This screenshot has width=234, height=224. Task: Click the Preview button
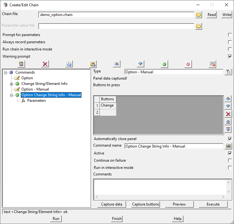[179, 204]
